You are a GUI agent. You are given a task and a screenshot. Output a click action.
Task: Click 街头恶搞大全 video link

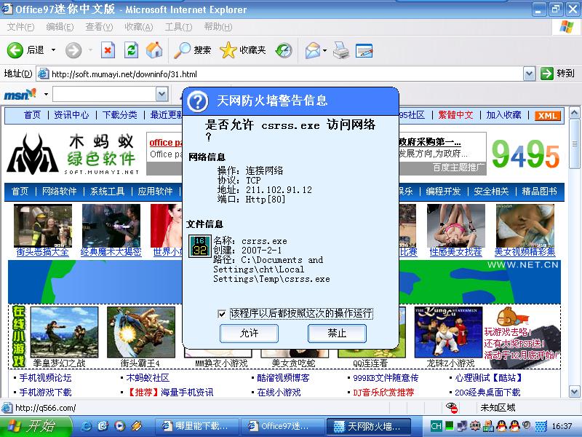tap(43, 252)
